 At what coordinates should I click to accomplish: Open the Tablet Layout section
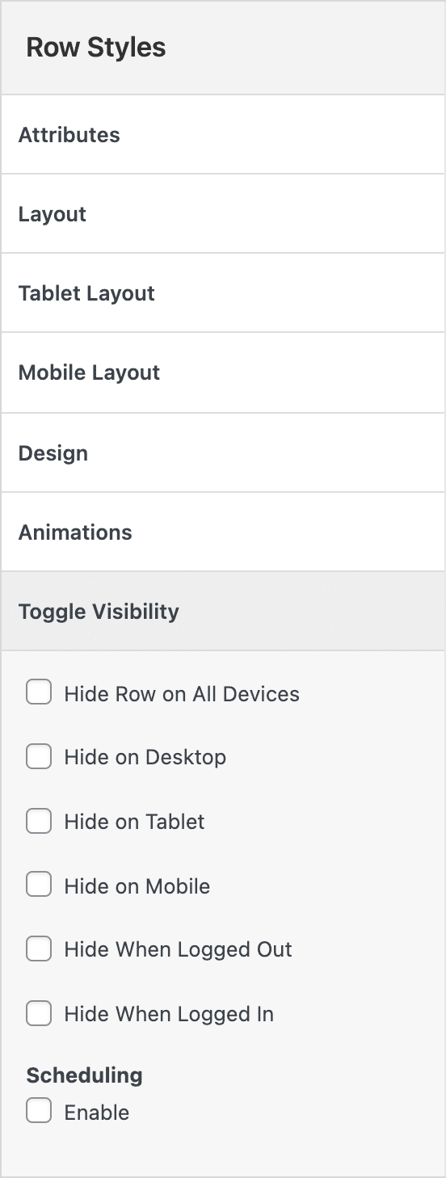[x=223, y=292]
